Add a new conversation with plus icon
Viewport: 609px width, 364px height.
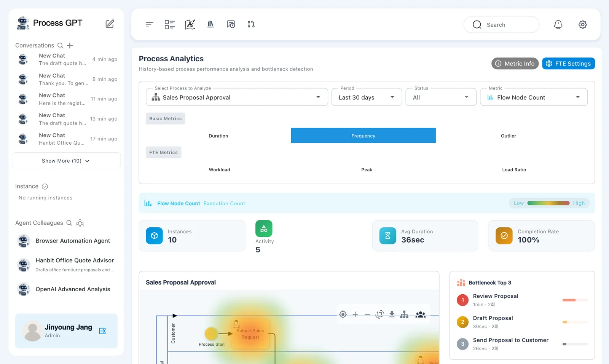coord(70,46)
